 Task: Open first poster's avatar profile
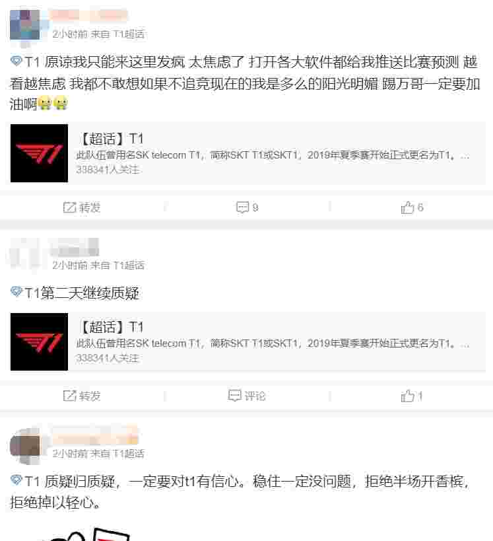pos(25,25)
